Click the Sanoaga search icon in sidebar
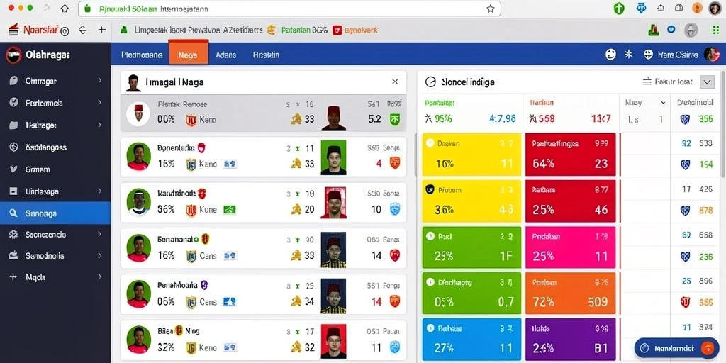The image size is (726, 363). tap(13, 213)
